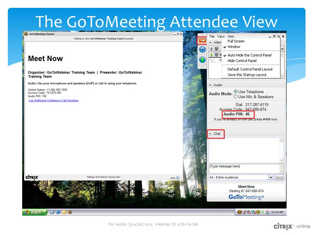
Task: Select the Use Telephone audio mode
Action: pyautogui.click(x=249, y=92)
